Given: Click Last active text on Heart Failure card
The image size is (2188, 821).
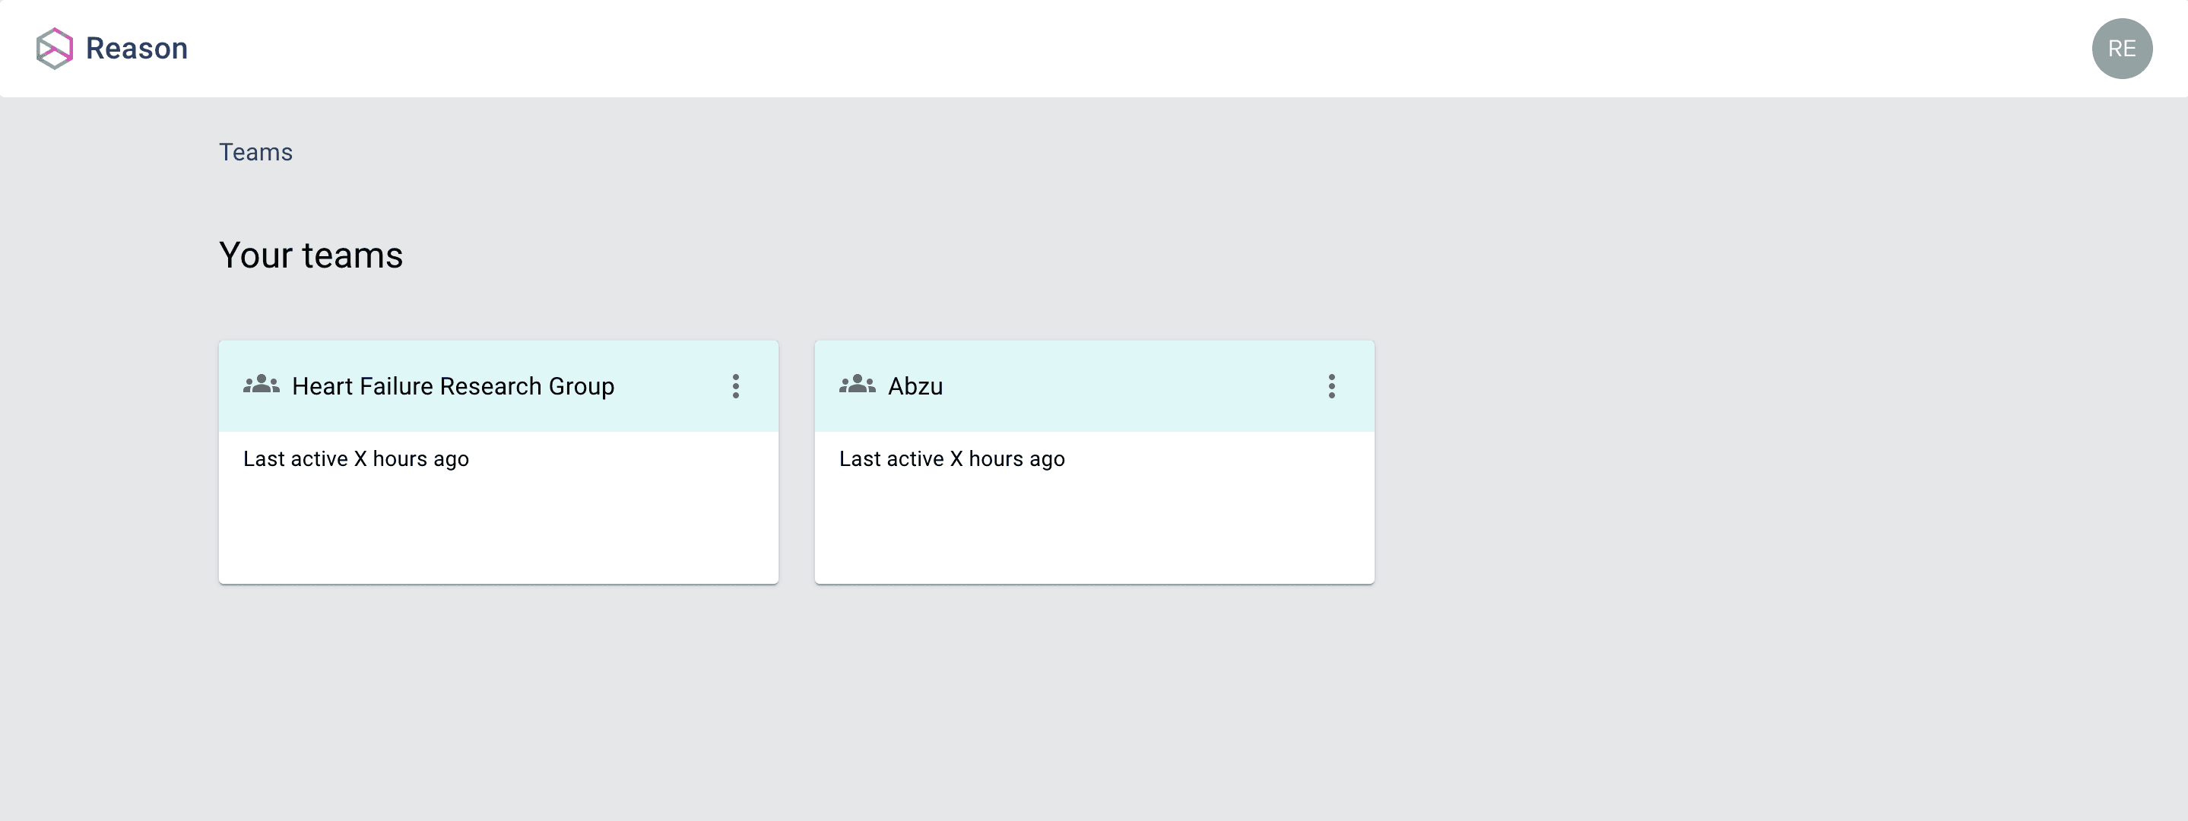Looking at the screenshot, I should click(356, 458).
